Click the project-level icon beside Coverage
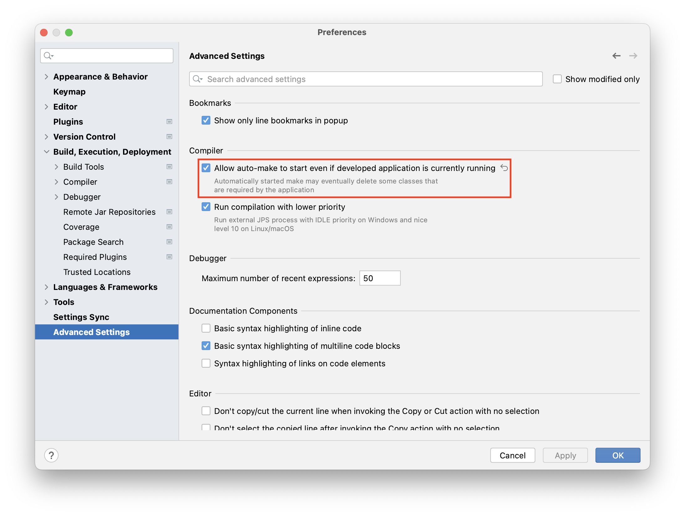Viewport: 685px width, 516px height. pyautogui.click(x=169, y=227)
